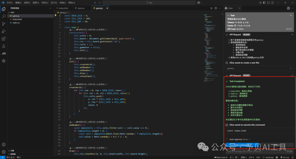Open Explorer panel ellipsis menu

(x=50, y=8)
